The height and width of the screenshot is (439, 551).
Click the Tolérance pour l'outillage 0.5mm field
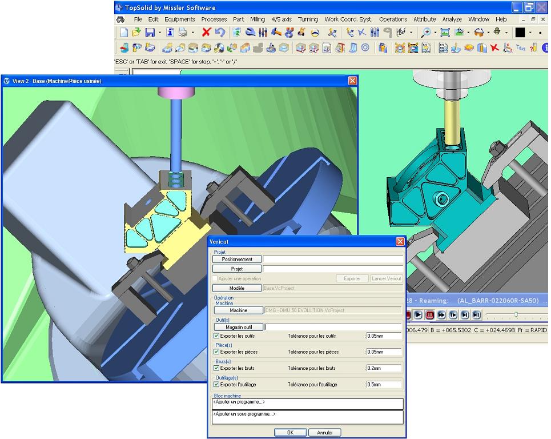384,385
